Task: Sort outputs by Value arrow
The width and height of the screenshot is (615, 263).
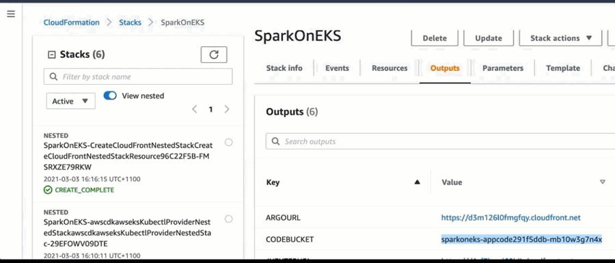Action: coord(603,182)
